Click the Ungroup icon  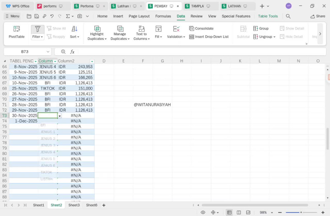(255, 37)
